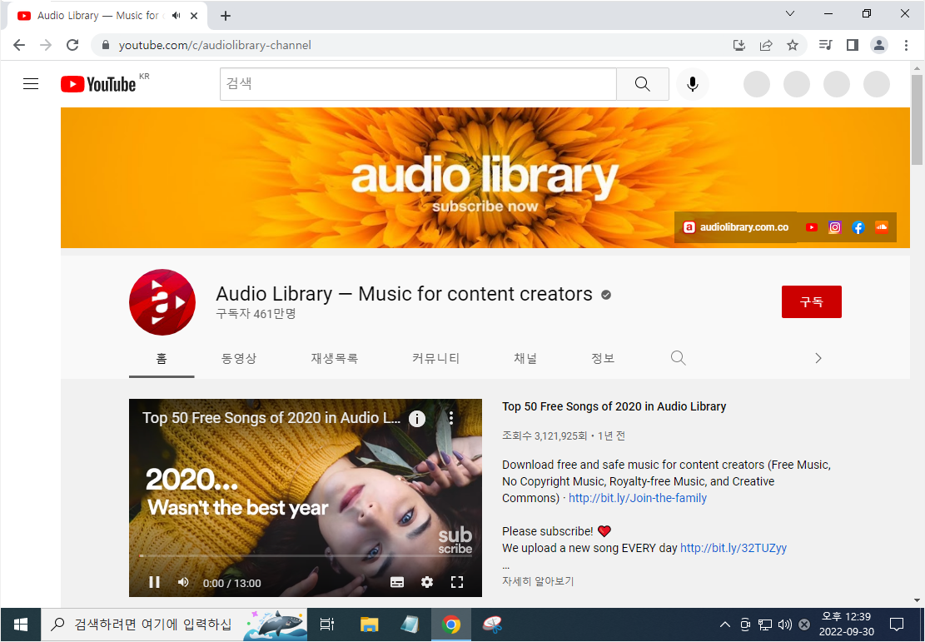Click the Audio Library channel avatar
Screen dimensions: 925x642
(162, 302)
